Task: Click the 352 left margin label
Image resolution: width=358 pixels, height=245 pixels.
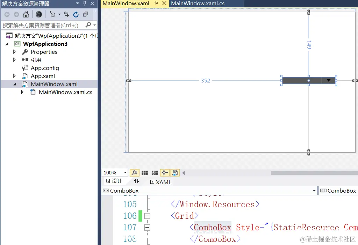Action: (206, 81)
